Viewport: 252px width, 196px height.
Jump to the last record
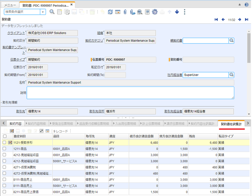(246, 20)
